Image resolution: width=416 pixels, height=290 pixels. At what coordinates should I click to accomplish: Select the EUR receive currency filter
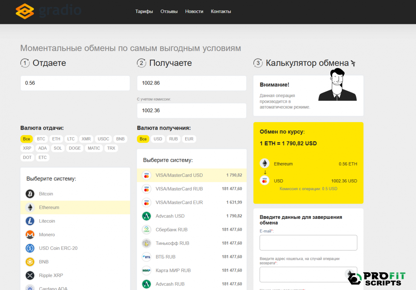point(189,139)
